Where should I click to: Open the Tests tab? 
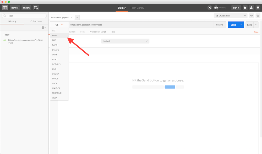(x=113, y=32)
